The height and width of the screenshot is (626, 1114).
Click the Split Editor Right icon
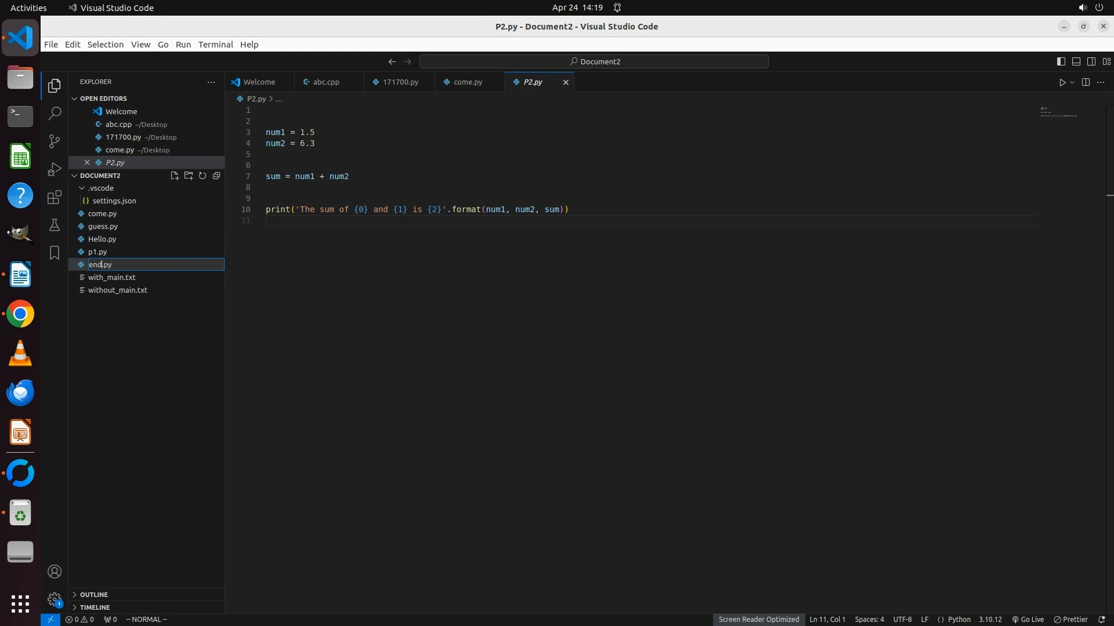pyautogui.click(x=1086, y=82)
